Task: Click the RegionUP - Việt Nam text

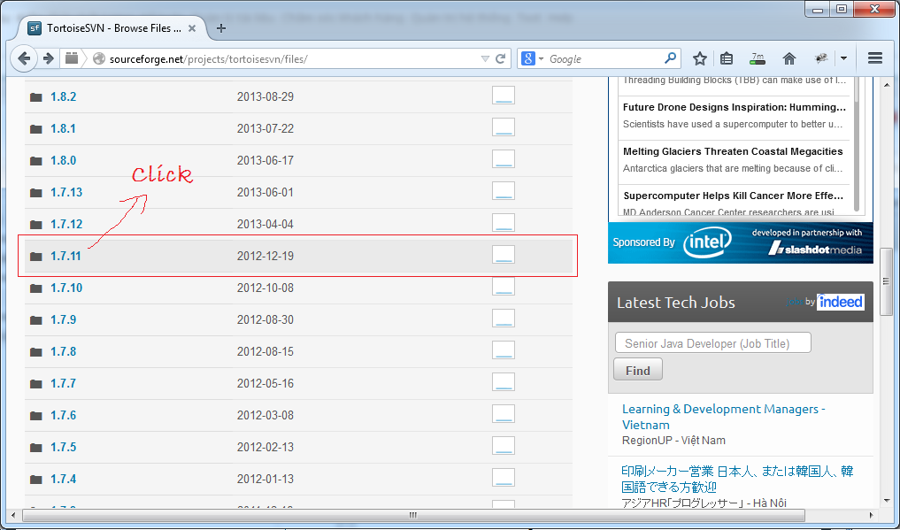Action: click(673, 441)
